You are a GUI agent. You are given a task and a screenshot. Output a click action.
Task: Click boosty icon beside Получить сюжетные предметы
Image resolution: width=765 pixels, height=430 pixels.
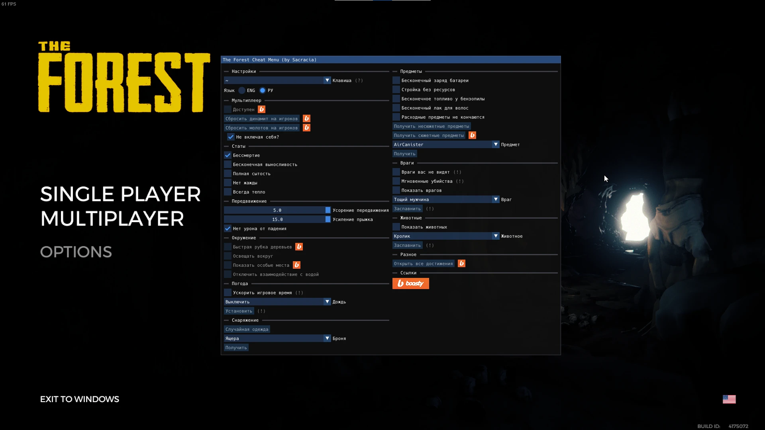click(x=472, y=135)
